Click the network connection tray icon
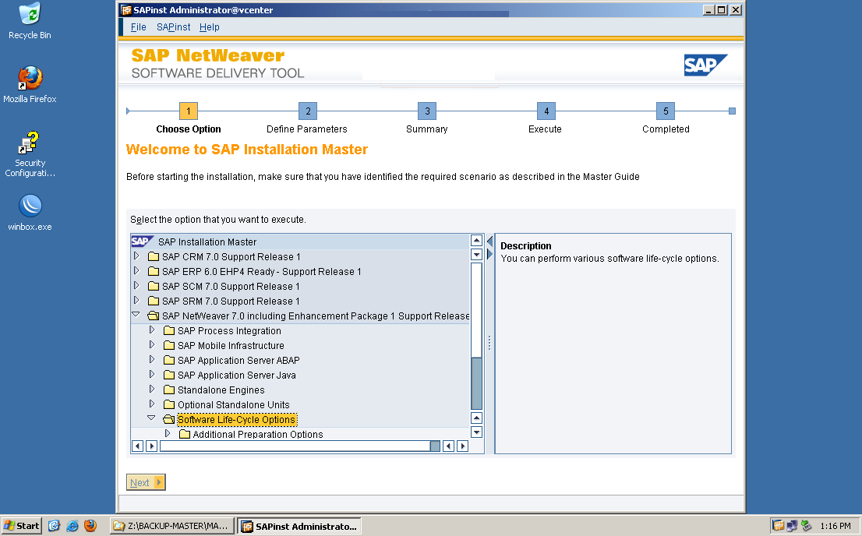Screen dimensions: 862x536 tap(792, 526)
